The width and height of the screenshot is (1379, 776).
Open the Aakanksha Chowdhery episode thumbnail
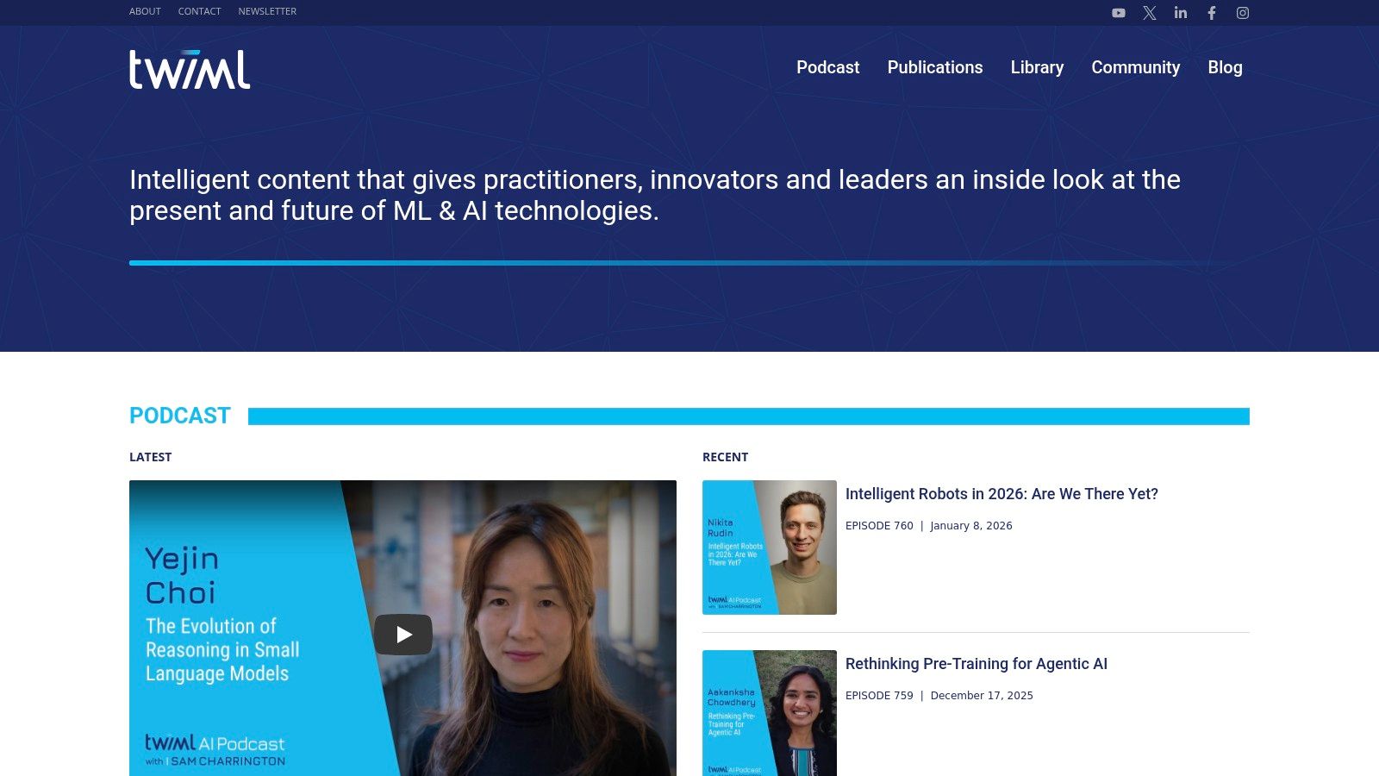[770, 713]
